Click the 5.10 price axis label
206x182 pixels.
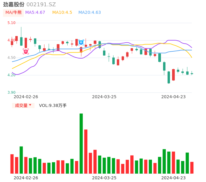click(x=11, y=23)
